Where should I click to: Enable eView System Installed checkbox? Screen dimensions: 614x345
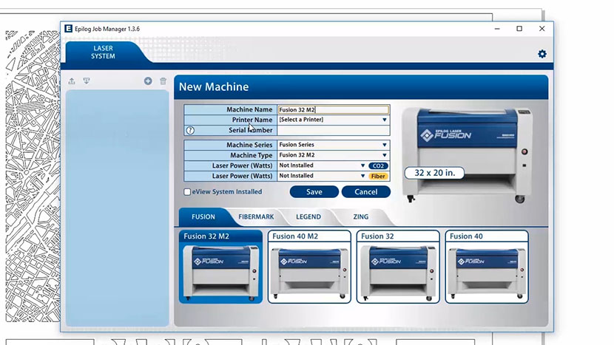click(187, 192)
